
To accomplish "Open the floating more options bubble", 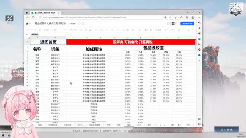I will tap(191, 117).
